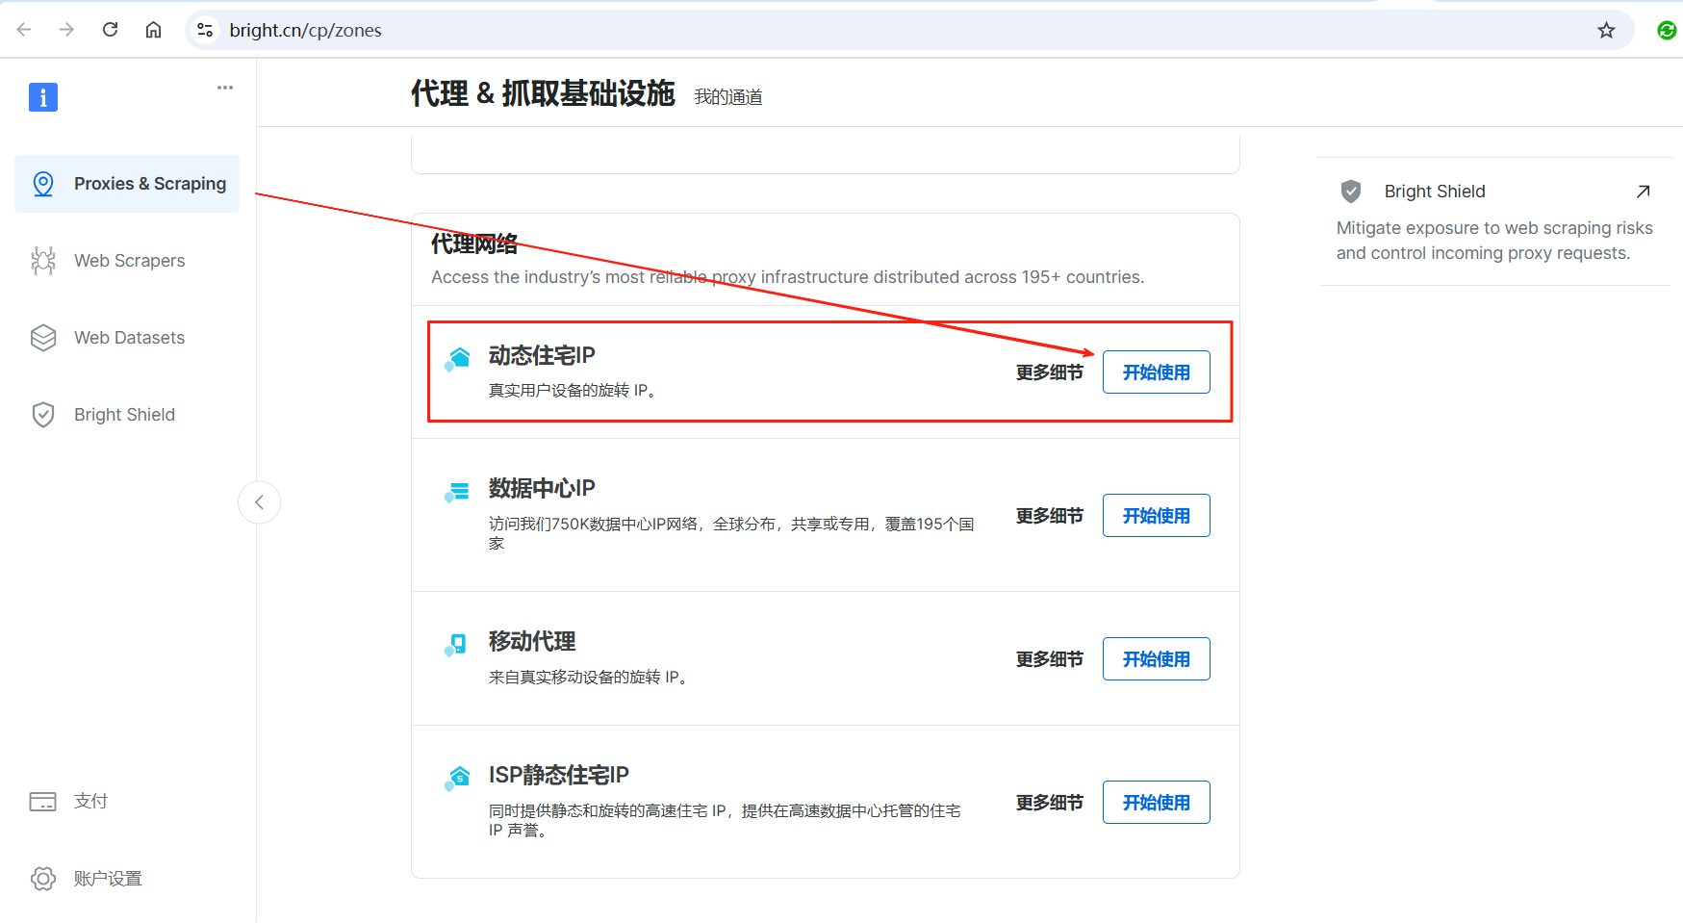Click 开始使用 for 移动代理
Image resolution: width=1683 pixels, height=923 pixels.
[x=1156, y=659]
